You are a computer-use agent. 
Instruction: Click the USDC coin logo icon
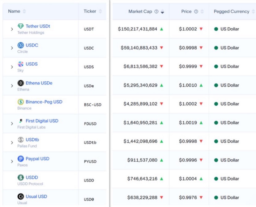coord(21,45)
